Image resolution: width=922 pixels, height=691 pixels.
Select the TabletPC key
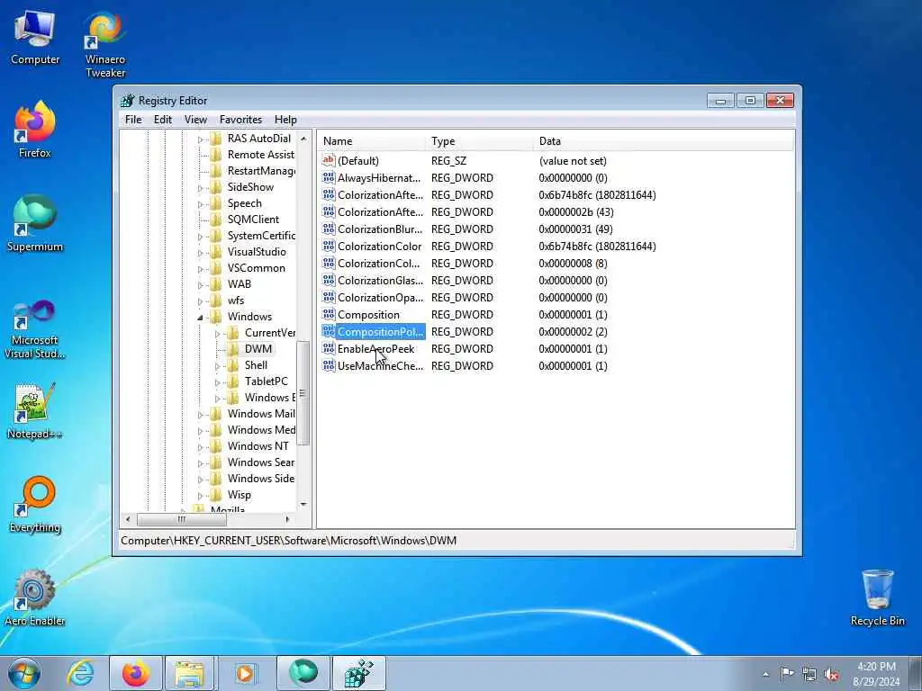coord(266,381)
